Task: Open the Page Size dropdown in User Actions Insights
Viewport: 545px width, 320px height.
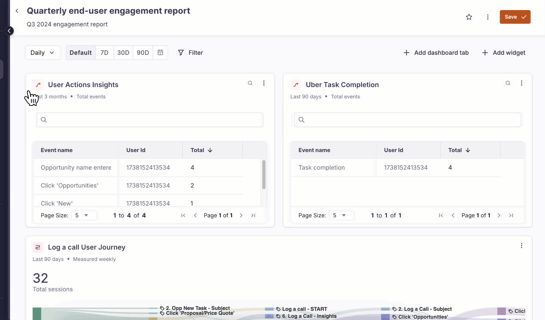Action: 84,215
